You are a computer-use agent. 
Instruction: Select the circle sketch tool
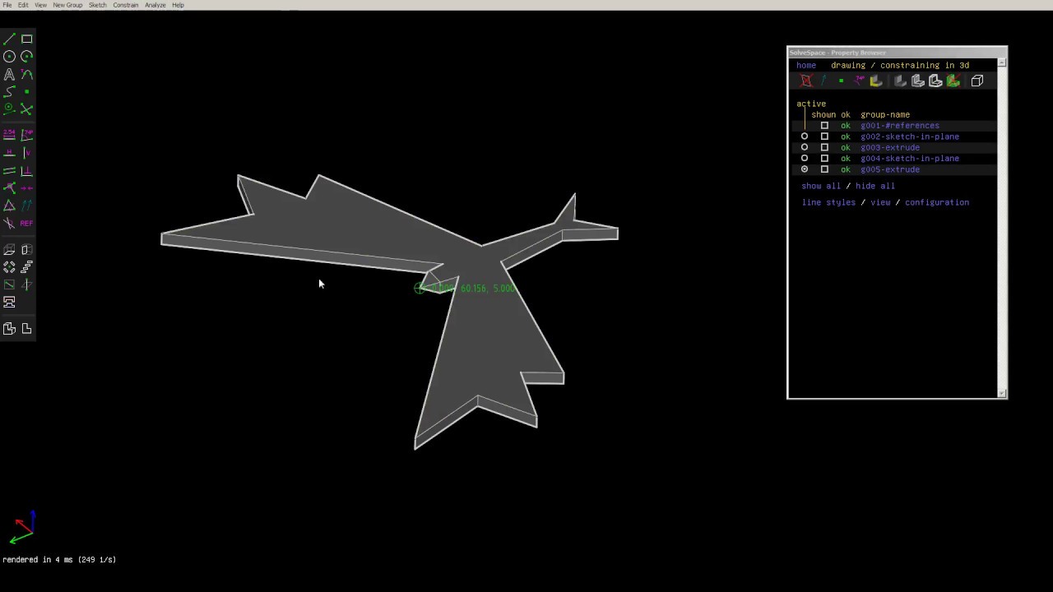click(9, 57)
